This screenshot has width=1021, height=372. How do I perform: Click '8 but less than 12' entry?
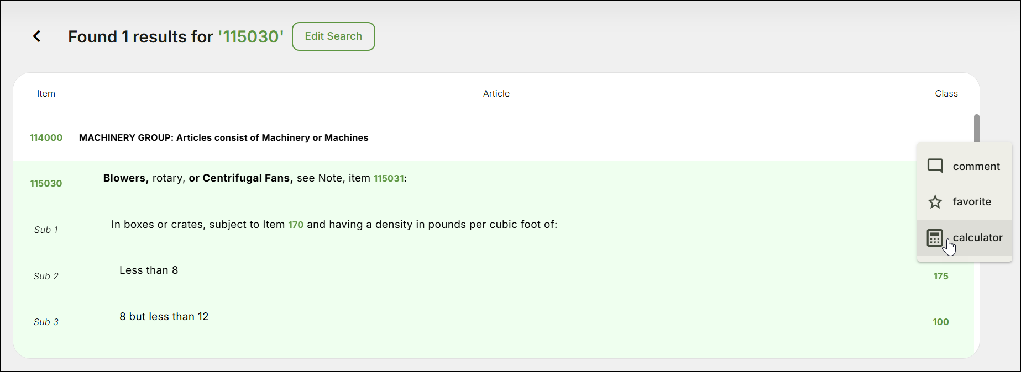164,317
